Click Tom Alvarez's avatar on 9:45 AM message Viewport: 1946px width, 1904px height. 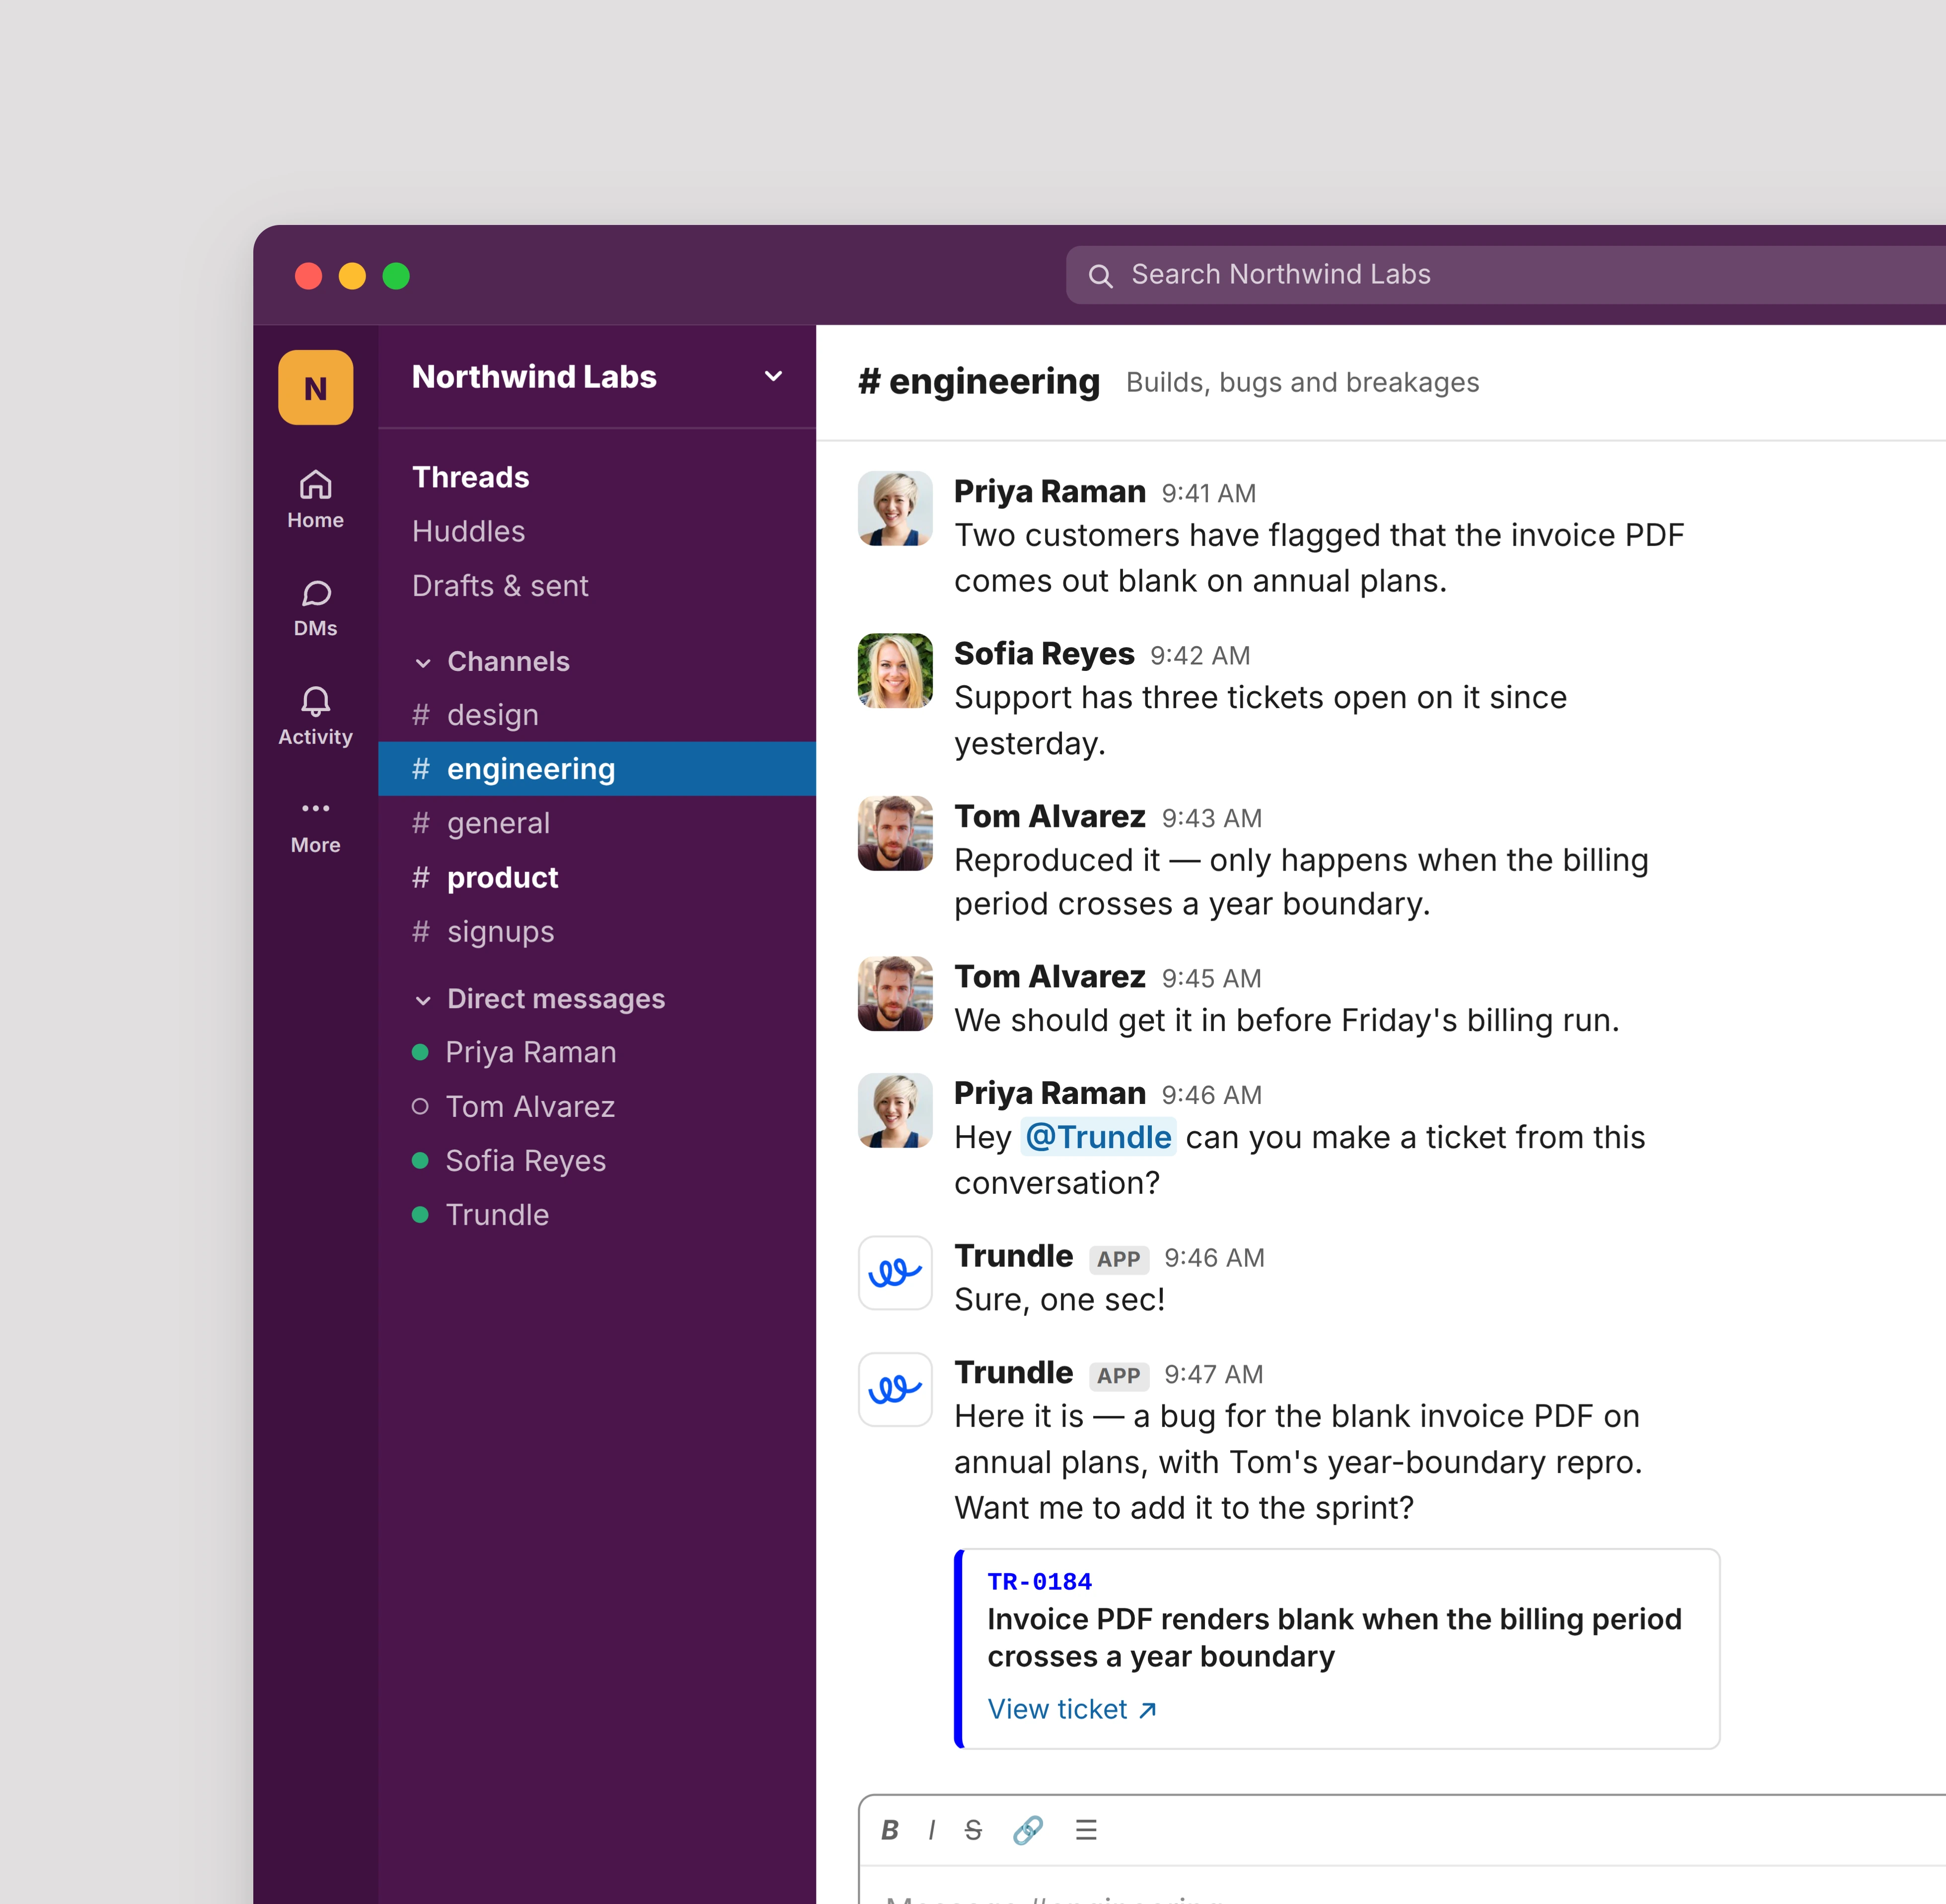tap(895, 993)
